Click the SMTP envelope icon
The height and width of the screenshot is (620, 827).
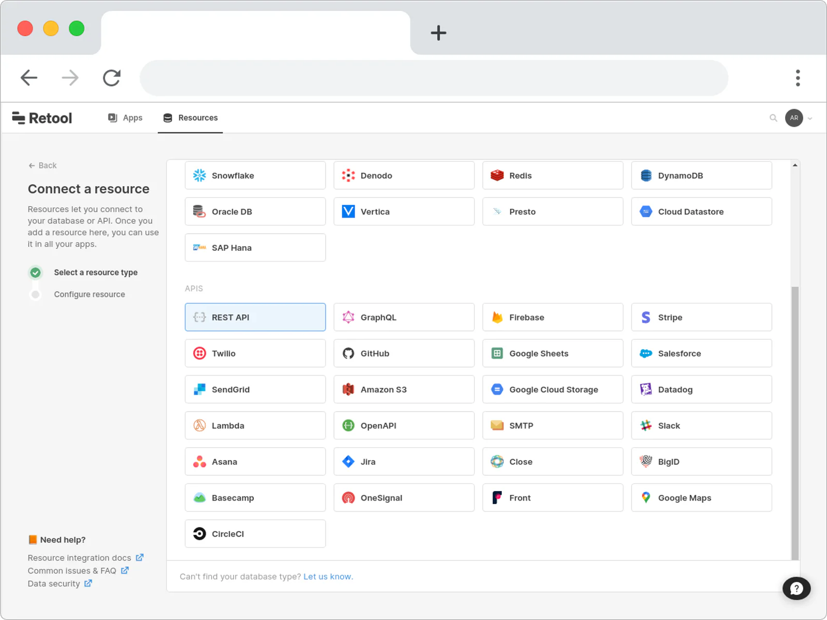click(x=497, y=426)
